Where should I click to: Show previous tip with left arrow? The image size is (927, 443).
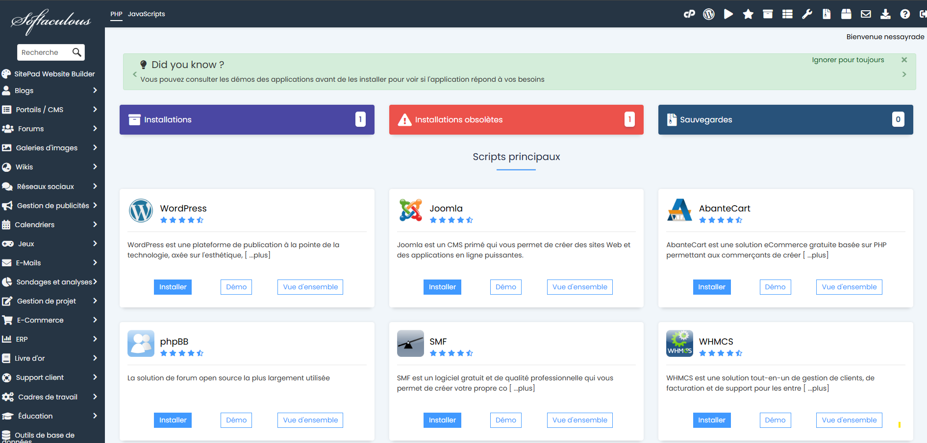pyautogui.click(x=135, y=74)
